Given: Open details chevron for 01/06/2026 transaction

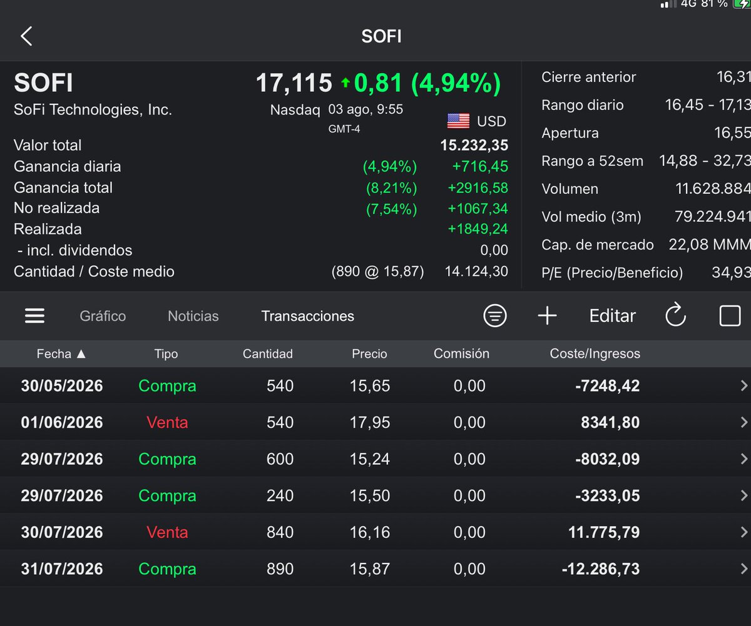Looking at the screenshot, I should click(743, 423).
